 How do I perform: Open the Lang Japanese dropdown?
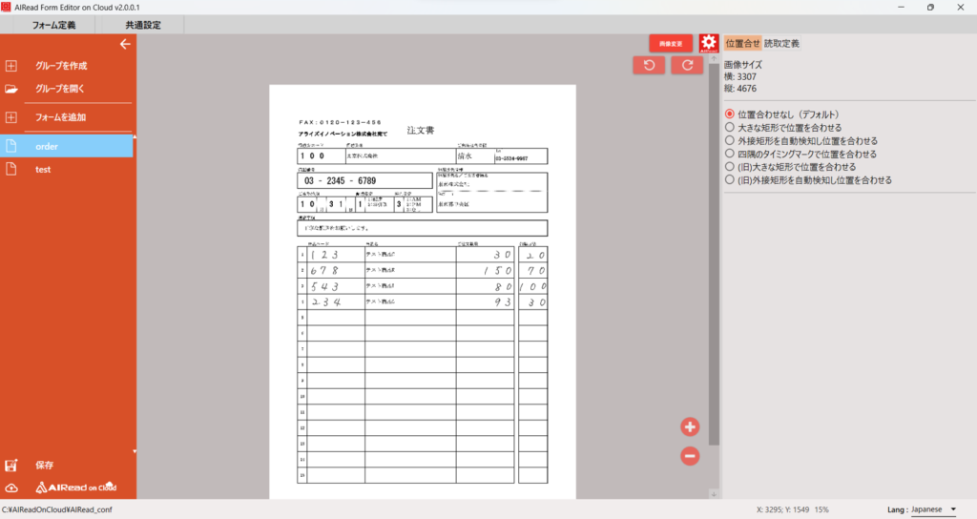933,509
